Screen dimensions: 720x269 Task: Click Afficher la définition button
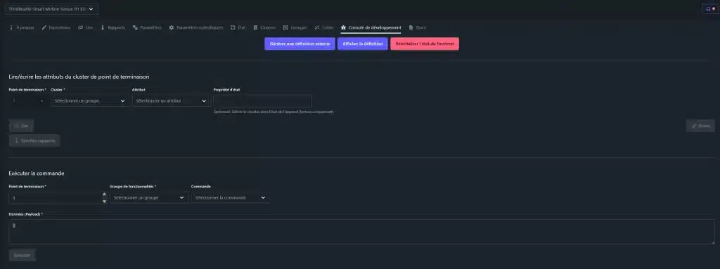(x=362, y=44)
